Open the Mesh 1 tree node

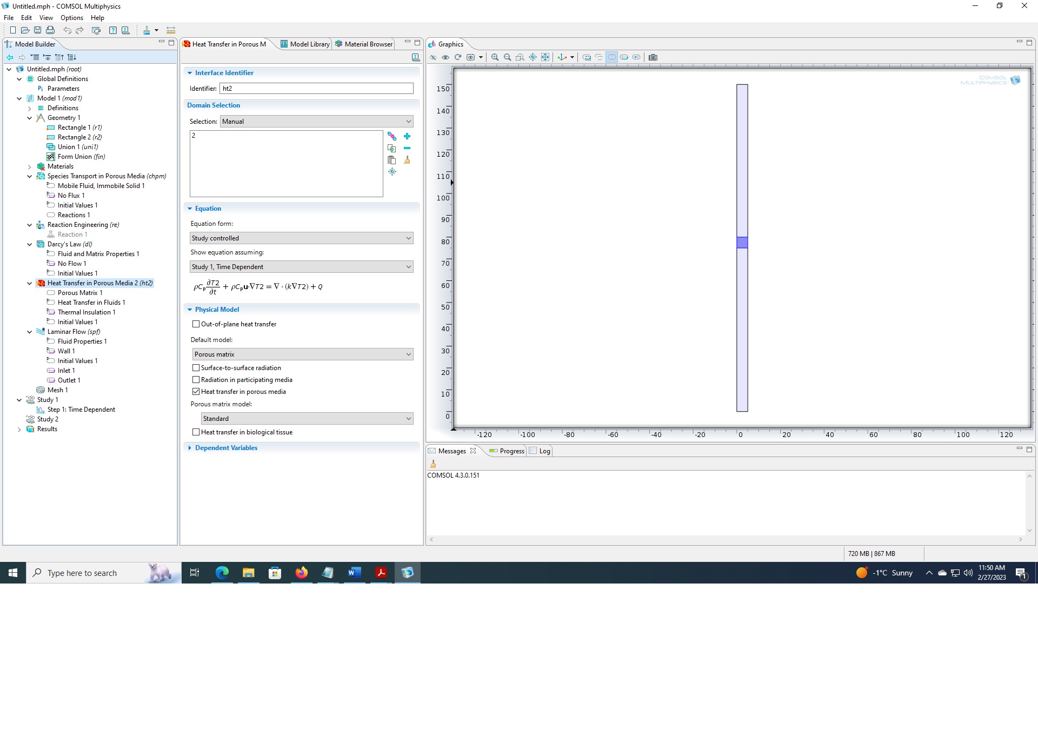tap(57, 390)
